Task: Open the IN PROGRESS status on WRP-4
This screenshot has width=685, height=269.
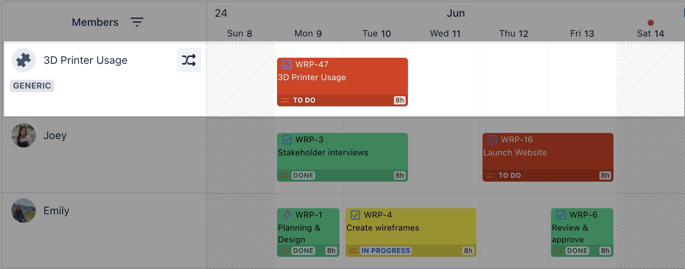Action: (x=386, y=251)
